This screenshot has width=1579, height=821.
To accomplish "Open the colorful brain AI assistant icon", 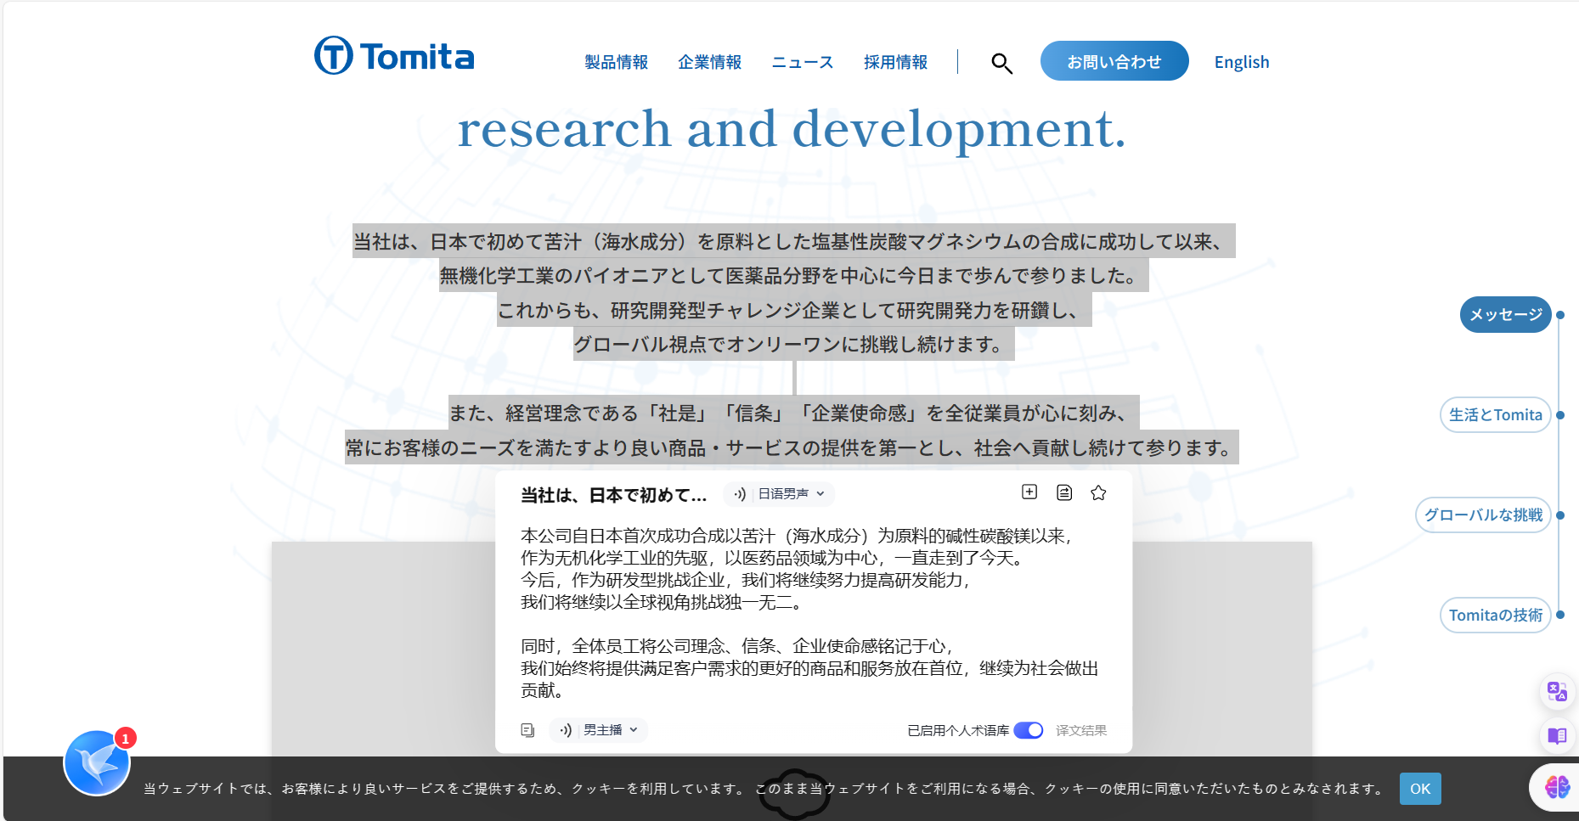I will click(x=1557, y=788).
